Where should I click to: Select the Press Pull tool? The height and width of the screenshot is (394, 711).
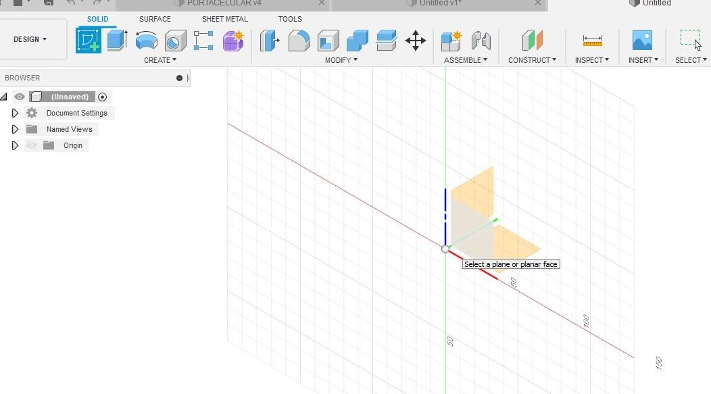coord(270,41)
